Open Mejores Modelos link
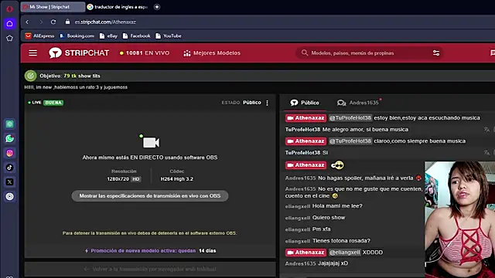The width and height of the screenshot is (495, 278). (212, 53)
